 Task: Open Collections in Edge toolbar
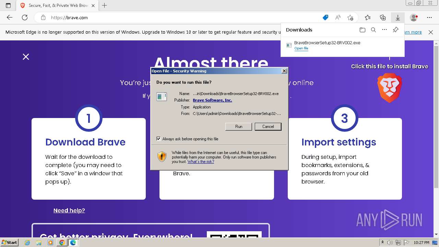click(383, 17)
